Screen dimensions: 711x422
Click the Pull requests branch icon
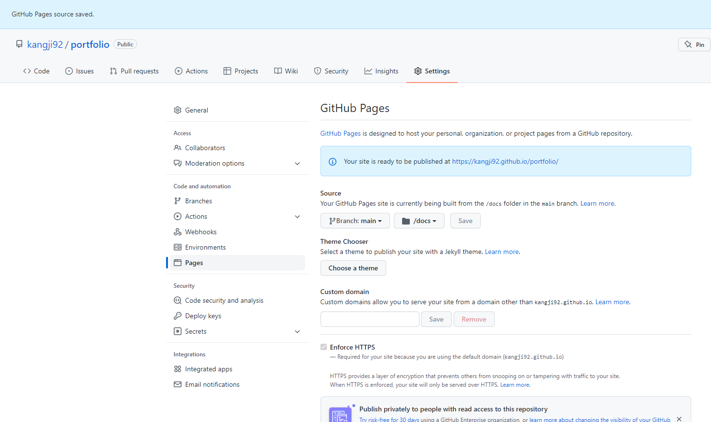point(113,71)
